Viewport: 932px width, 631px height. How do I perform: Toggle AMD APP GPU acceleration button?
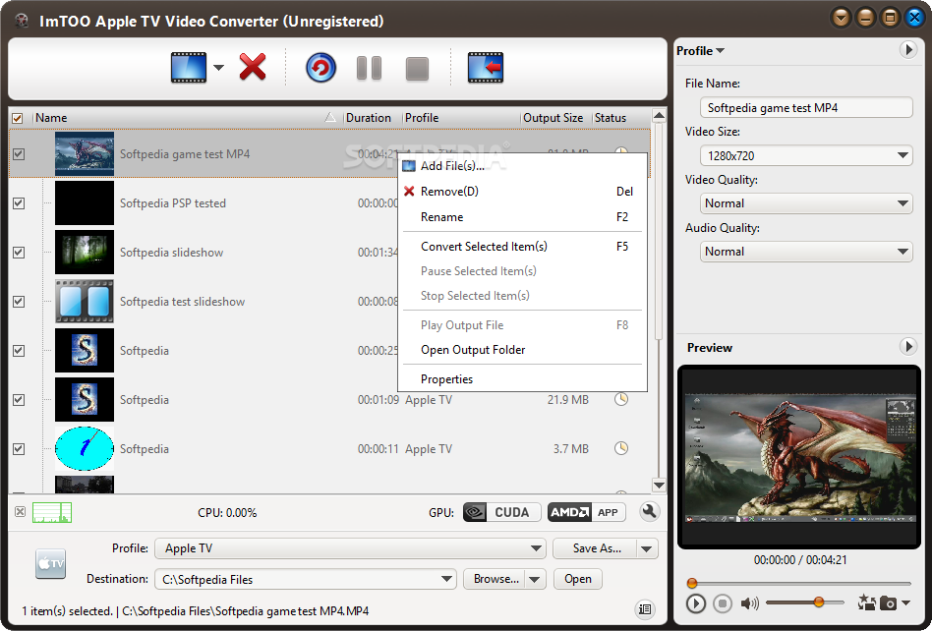click(587, 512)
